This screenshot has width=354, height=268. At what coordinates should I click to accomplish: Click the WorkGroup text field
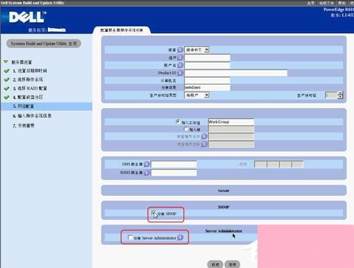click(231, 122)
